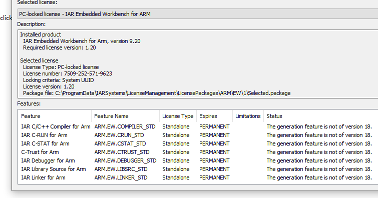This screenshot has height=198, width=378.
Task: Click the license number 7509-252-571-9623 line
Action: [68, 73]
